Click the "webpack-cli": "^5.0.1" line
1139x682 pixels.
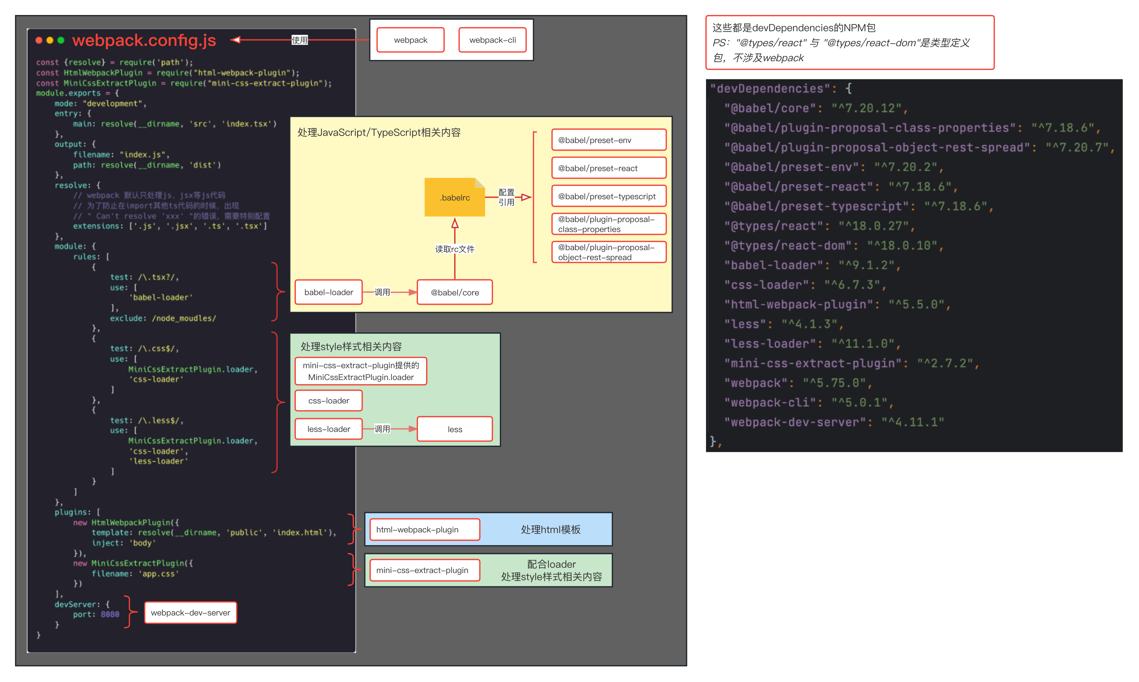click(x=809, y=402)
